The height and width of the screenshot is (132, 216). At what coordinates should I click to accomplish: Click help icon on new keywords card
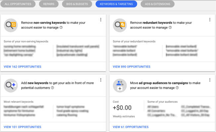coord(52,88)
